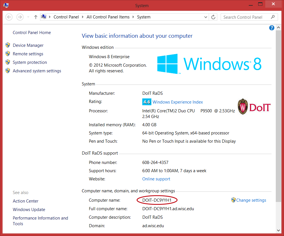This screenshot has width=284, height=236.
Task: Open Advanced system settings
Action: [37, 71]
